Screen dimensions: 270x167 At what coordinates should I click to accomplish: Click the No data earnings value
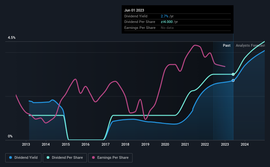(x=167, y=28)
